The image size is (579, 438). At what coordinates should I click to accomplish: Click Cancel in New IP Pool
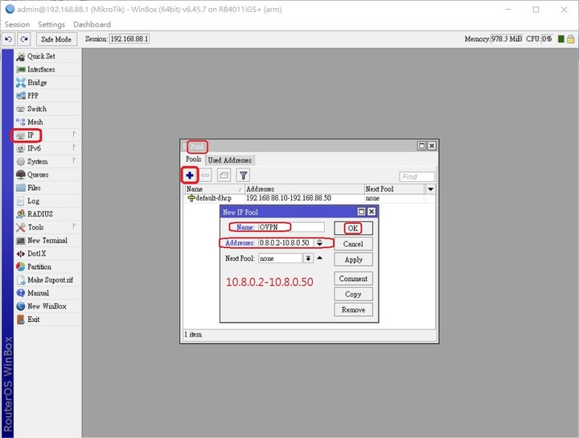pyautogui.click(x=353, y=244)
